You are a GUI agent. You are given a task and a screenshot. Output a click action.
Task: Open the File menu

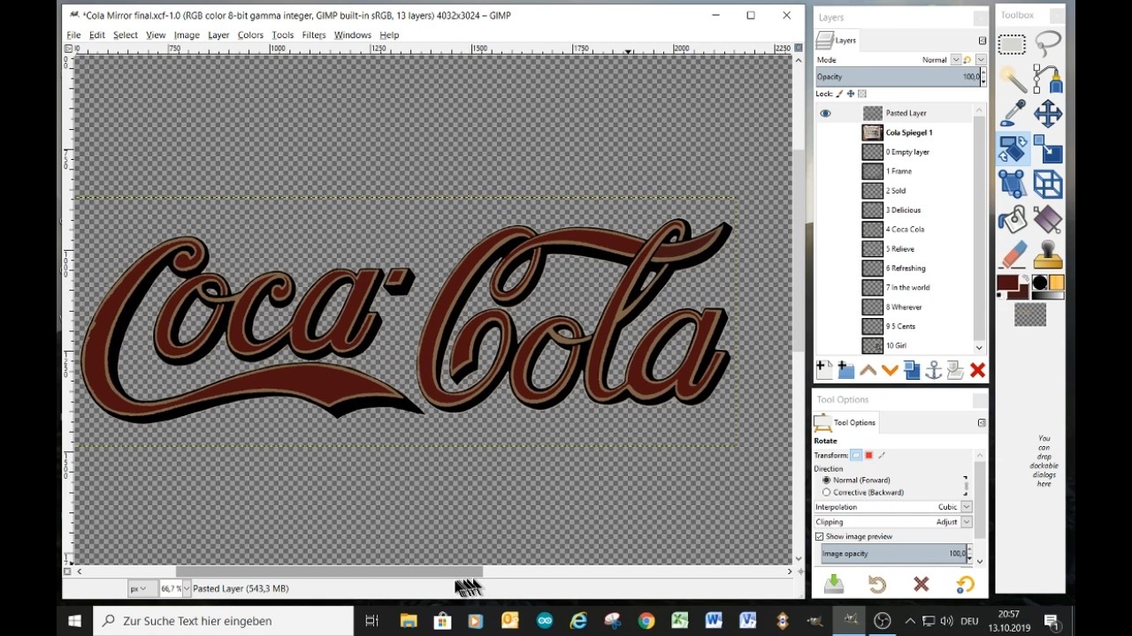click(x=73, y=35)
